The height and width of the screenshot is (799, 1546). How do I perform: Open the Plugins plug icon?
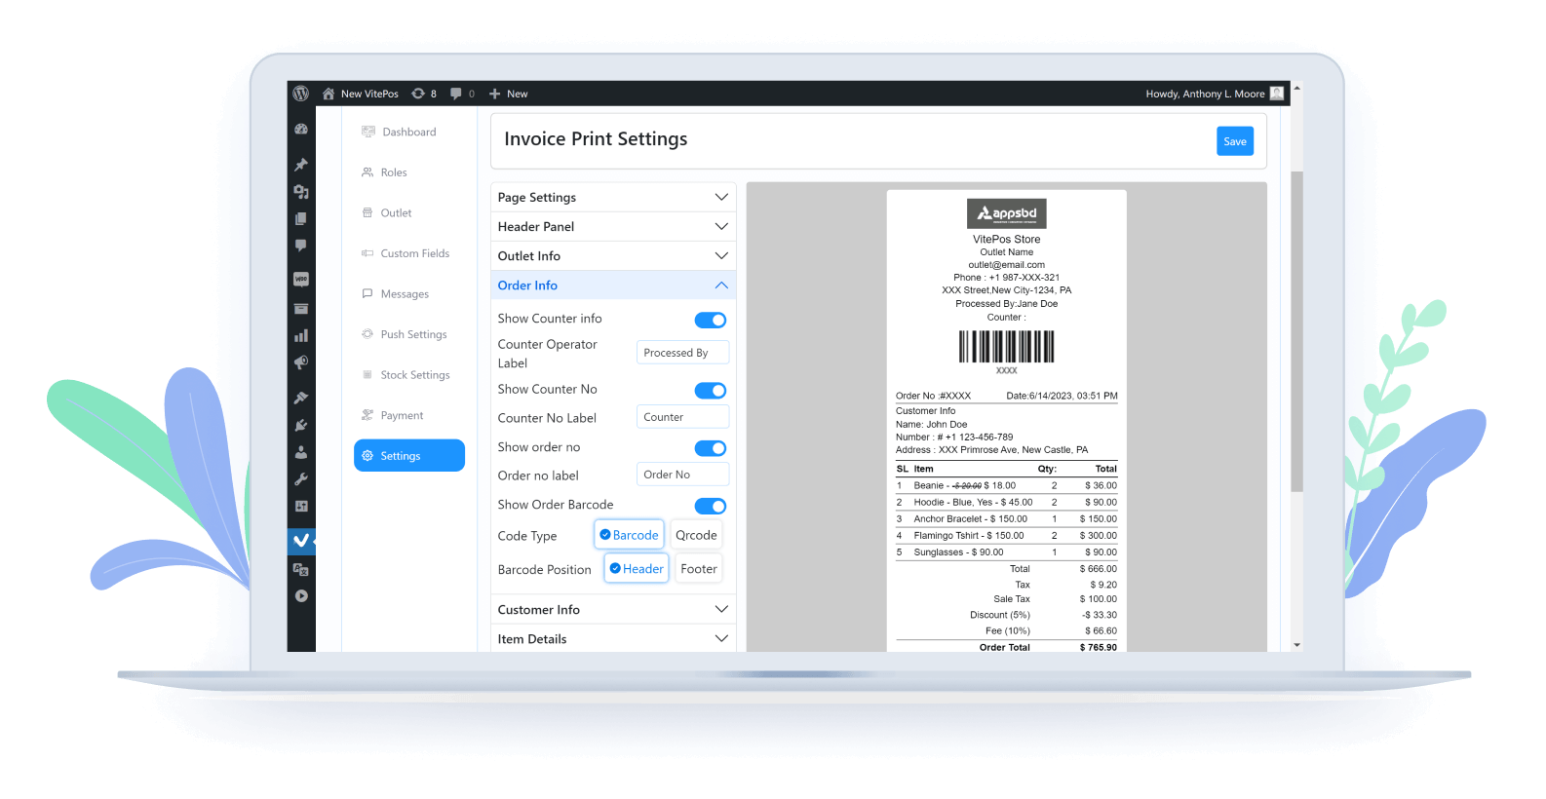click(301, 425)
